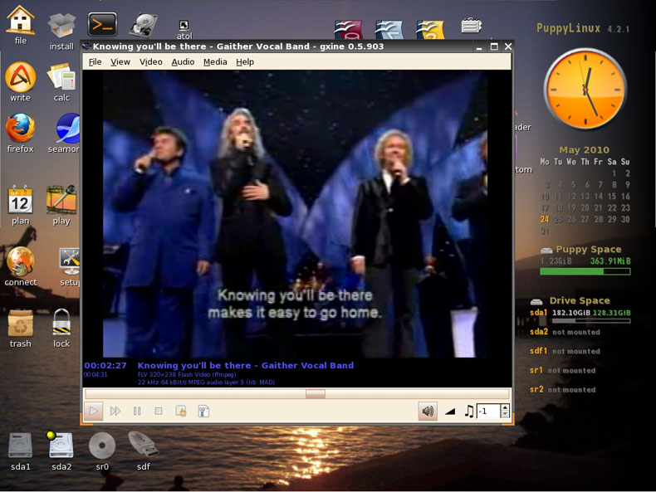
Task: Click the Play button in gxine
Action: point(93,412)
